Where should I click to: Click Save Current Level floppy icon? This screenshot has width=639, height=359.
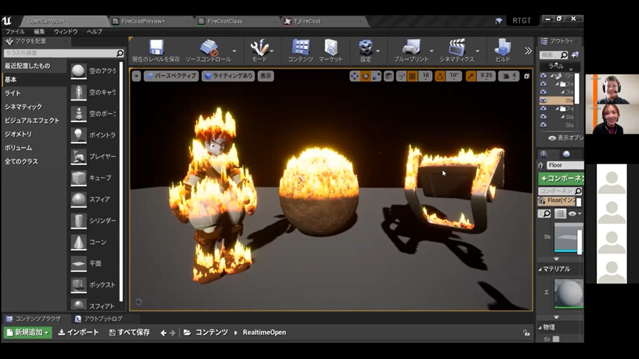pos(156,48)
